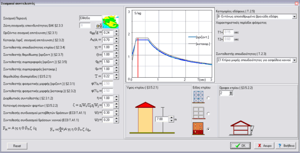Choose the concrete frame radio button
The width and height of the screenshot is (300, 153).
(x=208, y=114)
